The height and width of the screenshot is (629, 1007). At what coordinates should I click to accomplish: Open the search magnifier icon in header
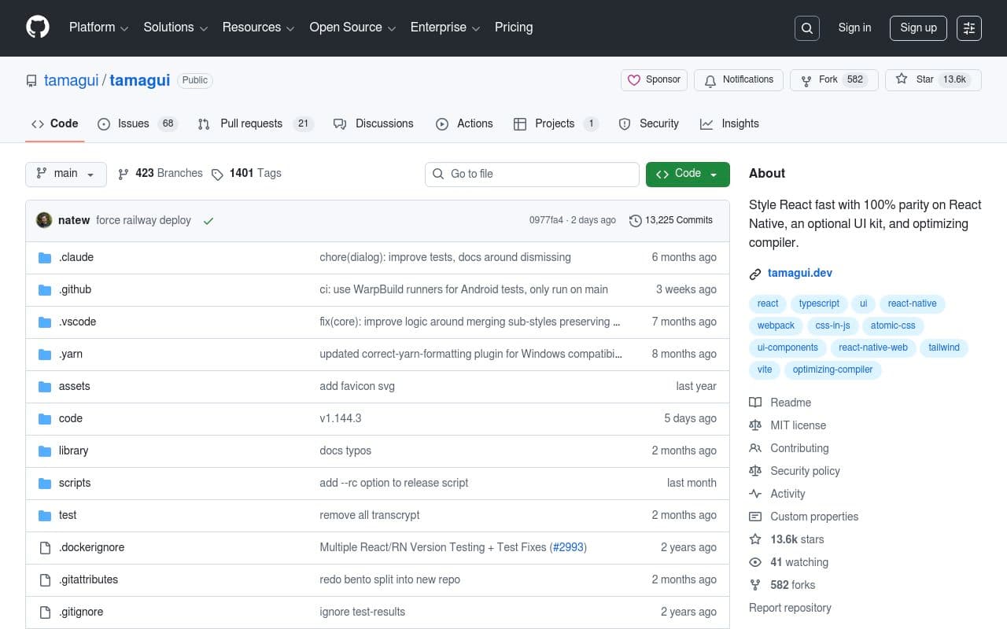[807, 28]
